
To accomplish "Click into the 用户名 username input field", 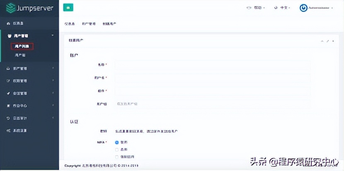I will (212, 78).
